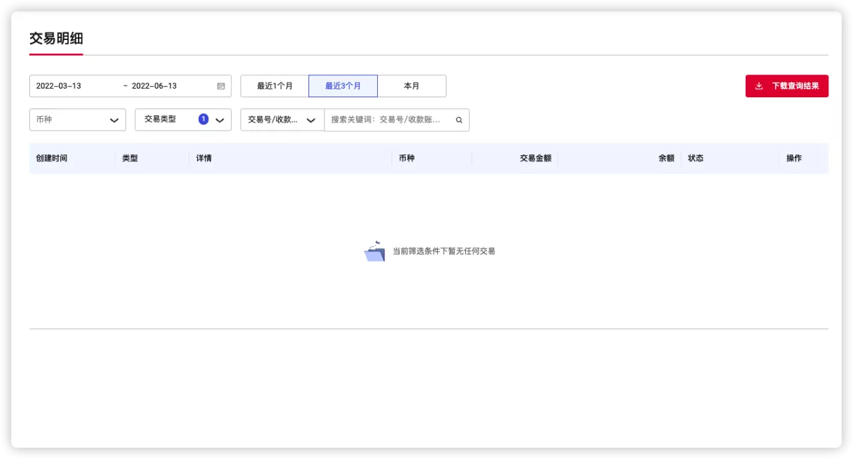This screenshot has width=853, height=459.
Task: Click the end date 2022-06-13
Action: (159, 86)
